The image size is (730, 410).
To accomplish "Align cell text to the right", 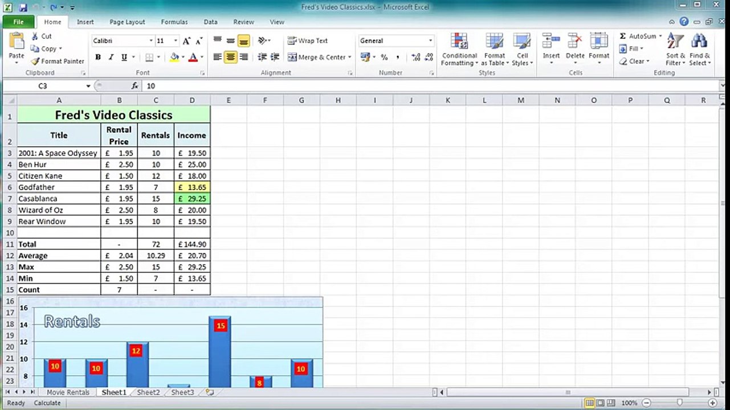I will pos(243,57).
